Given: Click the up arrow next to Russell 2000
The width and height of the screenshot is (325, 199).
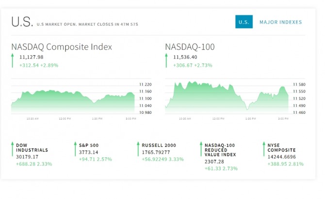Looking at the screenshot, I should click(138, 145).
